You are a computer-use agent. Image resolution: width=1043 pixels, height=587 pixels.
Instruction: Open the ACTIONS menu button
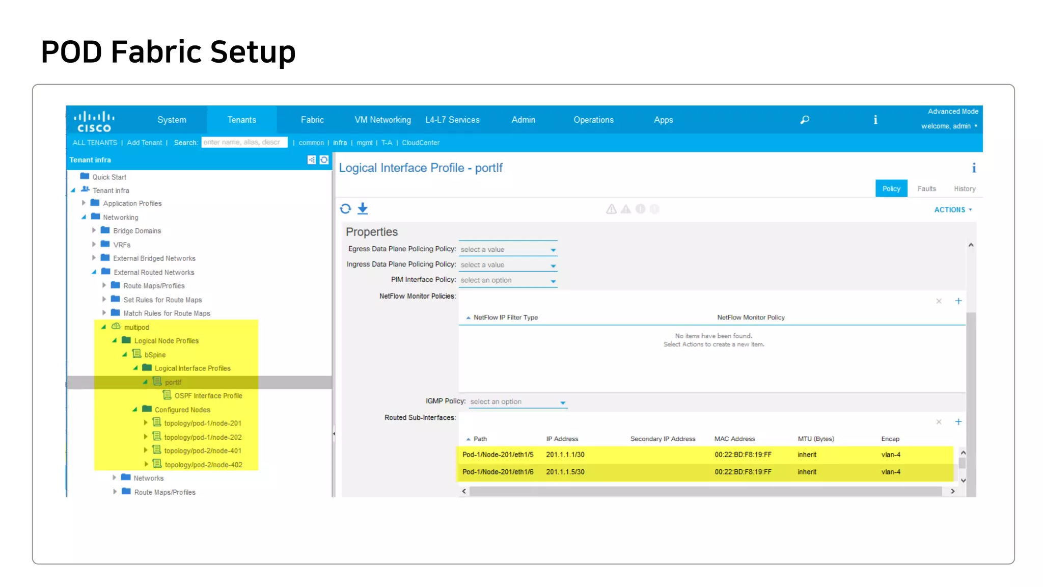(x=952, y=209)
